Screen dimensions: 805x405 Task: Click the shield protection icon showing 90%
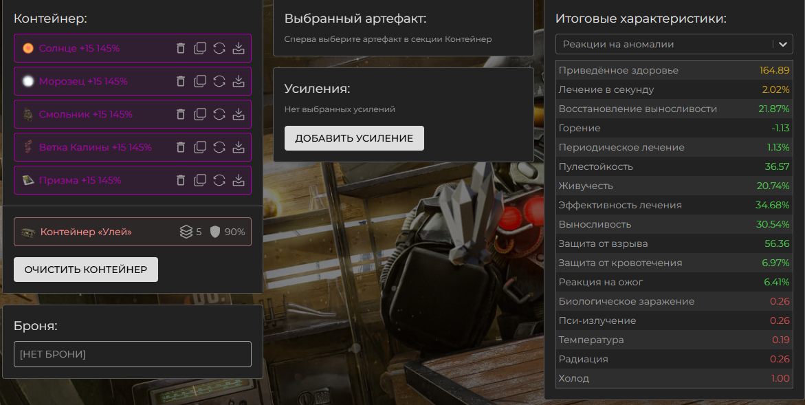215,232
